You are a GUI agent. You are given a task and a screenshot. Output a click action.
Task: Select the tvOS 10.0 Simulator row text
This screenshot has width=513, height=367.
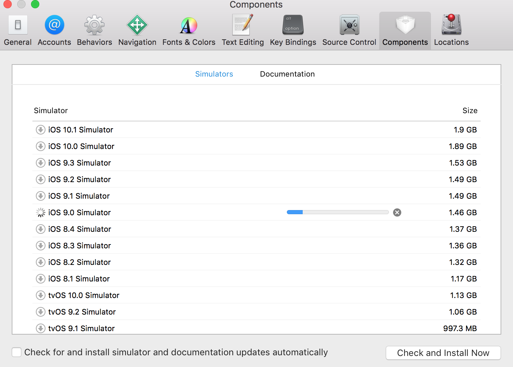click(84, 296)
